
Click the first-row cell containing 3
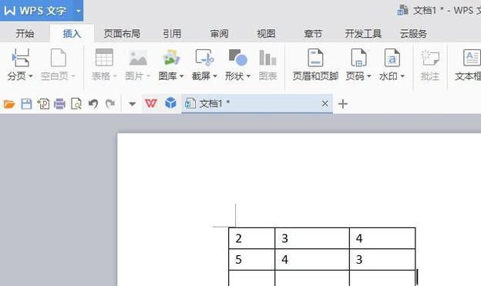click(312, 238)
